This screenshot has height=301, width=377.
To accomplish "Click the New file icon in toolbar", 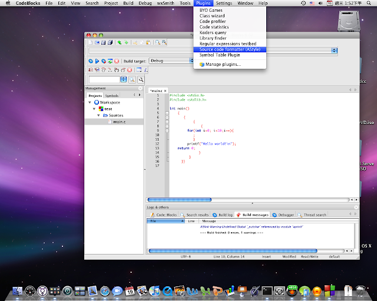I will tap(91, 42).
